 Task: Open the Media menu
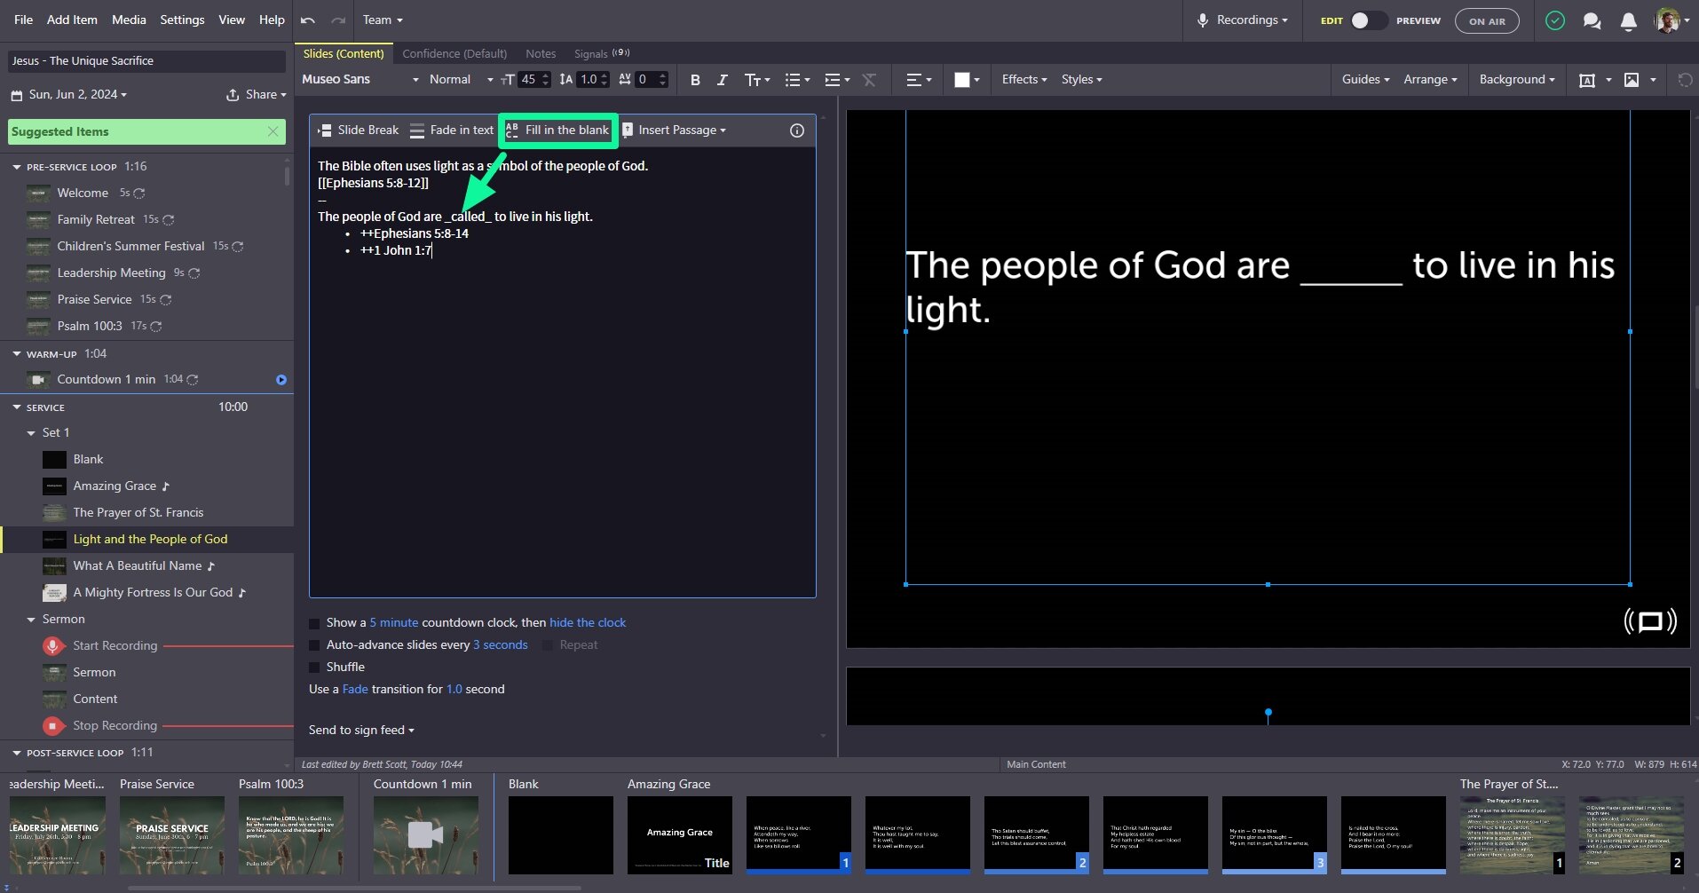pos(129,20)
